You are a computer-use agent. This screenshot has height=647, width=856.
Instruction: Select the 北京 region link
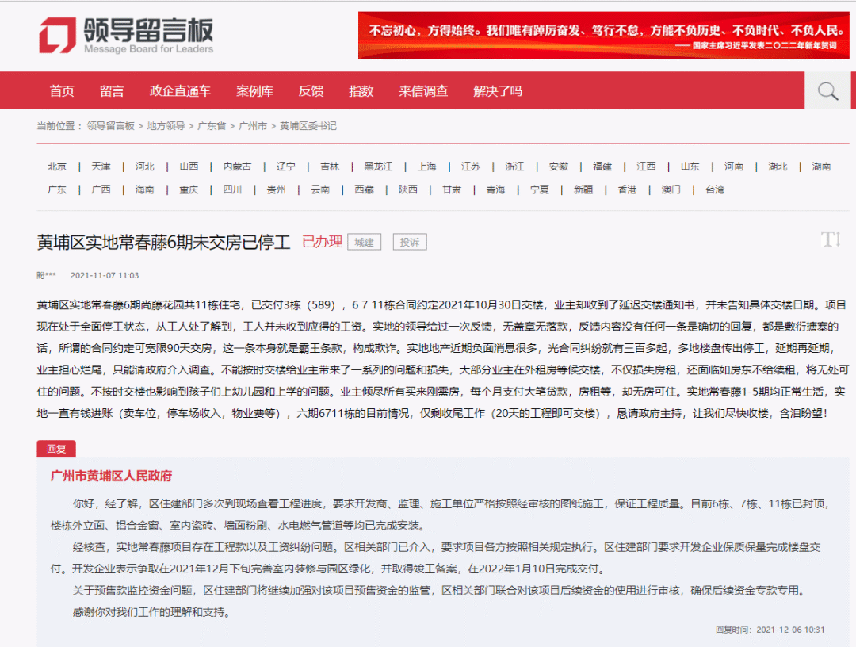(57, 167)
